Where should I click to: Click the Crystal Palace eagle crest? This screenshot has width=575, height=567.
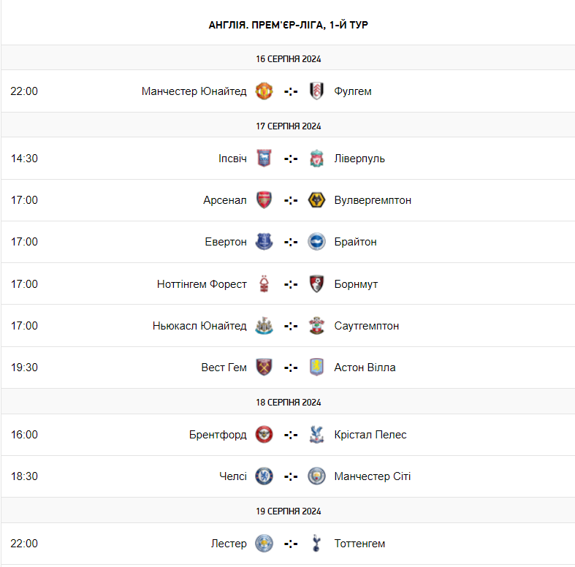[x=316, y=435]
